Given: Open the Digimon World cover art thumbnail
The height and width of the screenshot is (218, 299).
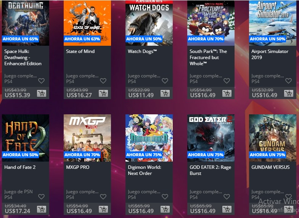Looking at the screenshot, I should tap(149, 138).
